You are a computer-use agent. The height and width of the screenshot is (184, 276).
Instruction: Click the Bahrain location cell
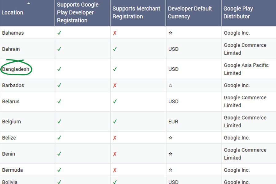[x=11, y=49]
